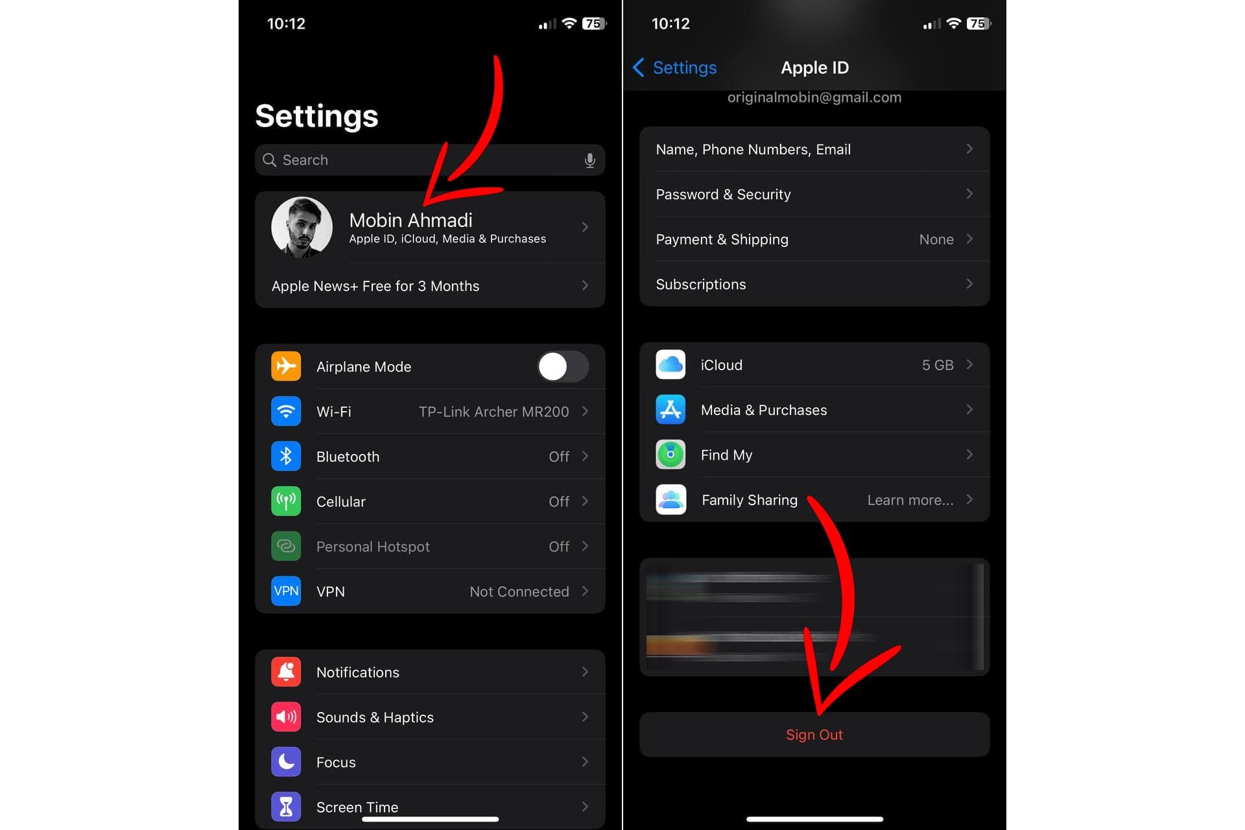Click Sign Out of Apple ID
Viewport: 1245px width, 830px height.
(813, 735)
